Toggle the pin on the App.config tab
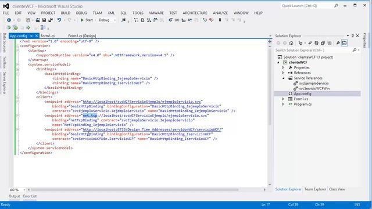This screenshot has height=209, width=372. click(31, 36)
